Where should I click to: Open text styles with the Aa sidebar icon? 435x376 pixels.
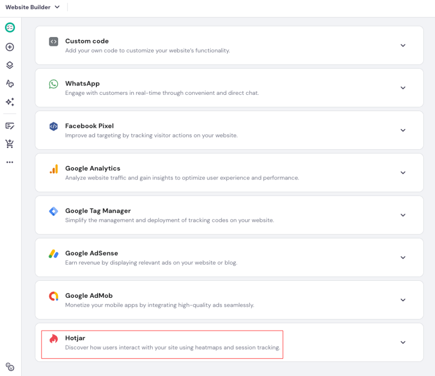[9, 83]
